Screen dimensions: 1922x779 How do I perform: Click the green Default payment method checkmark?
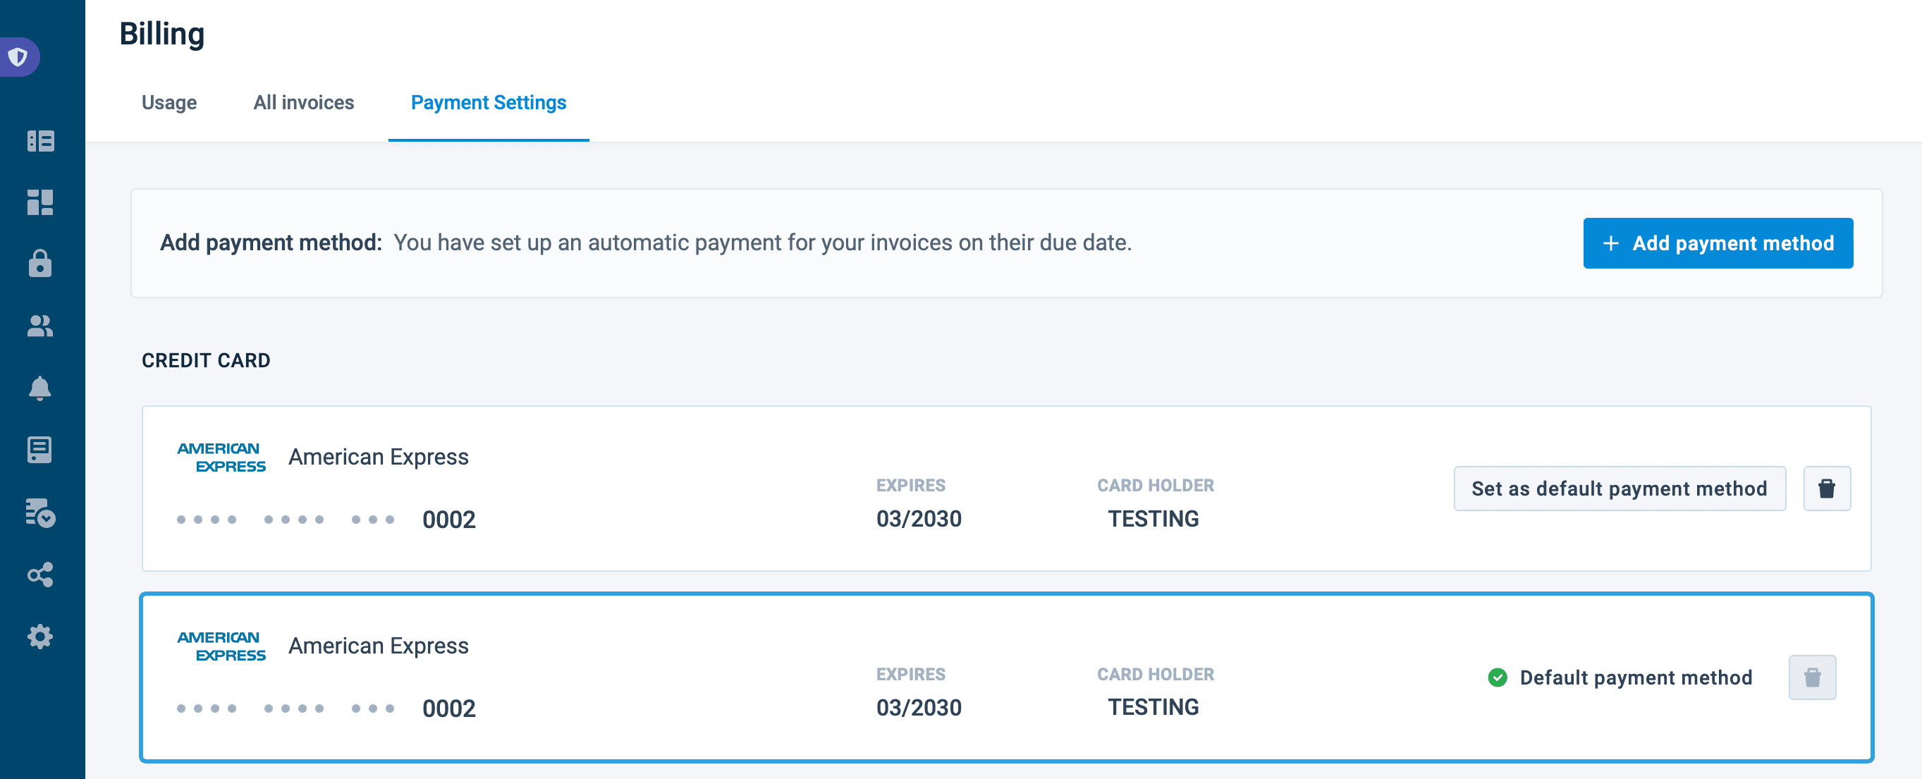point(1497,677)
